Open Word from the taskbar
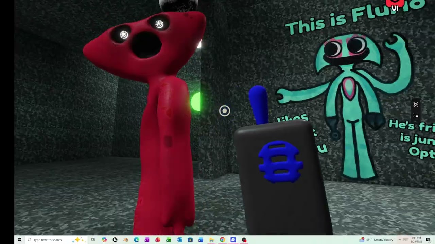The image size is (435, 244). pos(201,240)
